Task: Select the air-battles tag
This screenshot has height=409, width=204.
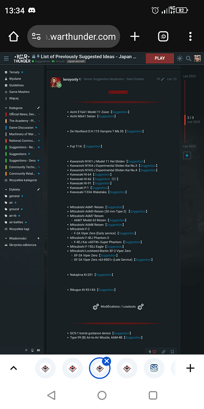Action: pos(16,222)
